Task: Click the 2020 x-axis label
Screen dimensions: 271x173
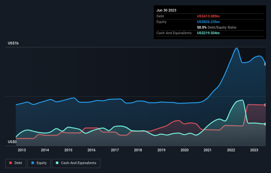Action: tap(185, 150)
